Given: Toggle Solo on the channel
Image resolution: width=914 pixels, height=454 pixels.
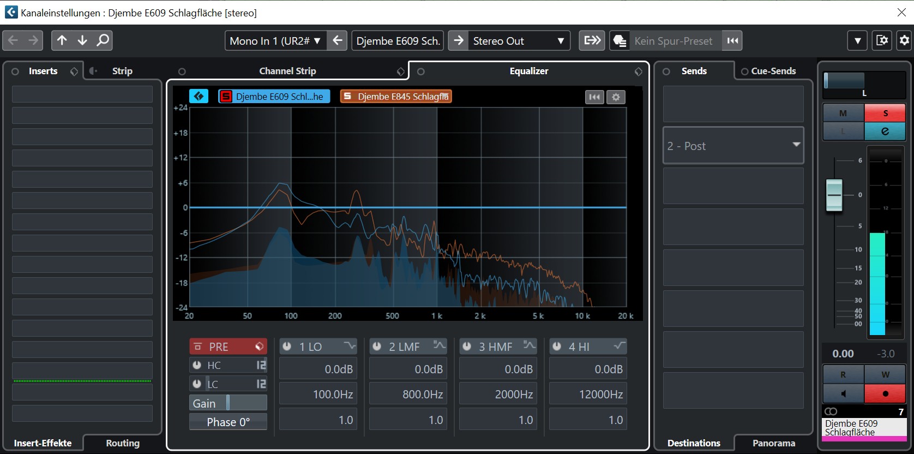Looking at the screenshot, I should 885,113.
